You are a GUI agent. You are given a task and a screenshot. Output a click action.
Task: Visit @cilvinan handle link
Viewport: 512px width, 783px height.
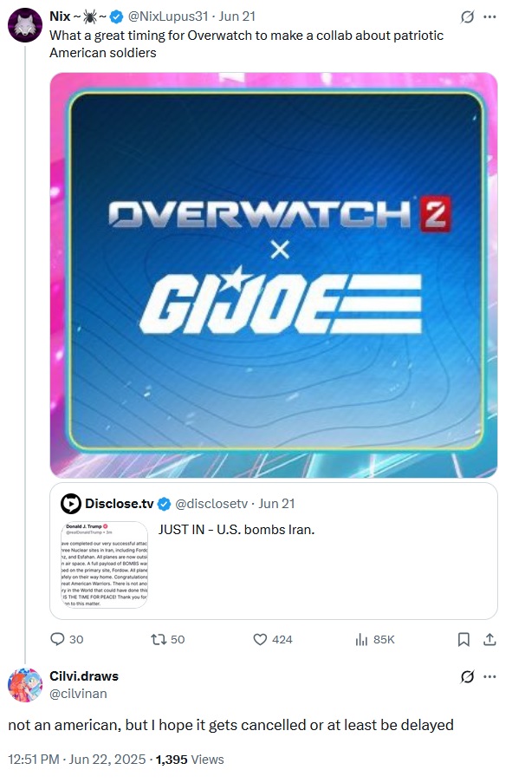[x=78, y=694]
